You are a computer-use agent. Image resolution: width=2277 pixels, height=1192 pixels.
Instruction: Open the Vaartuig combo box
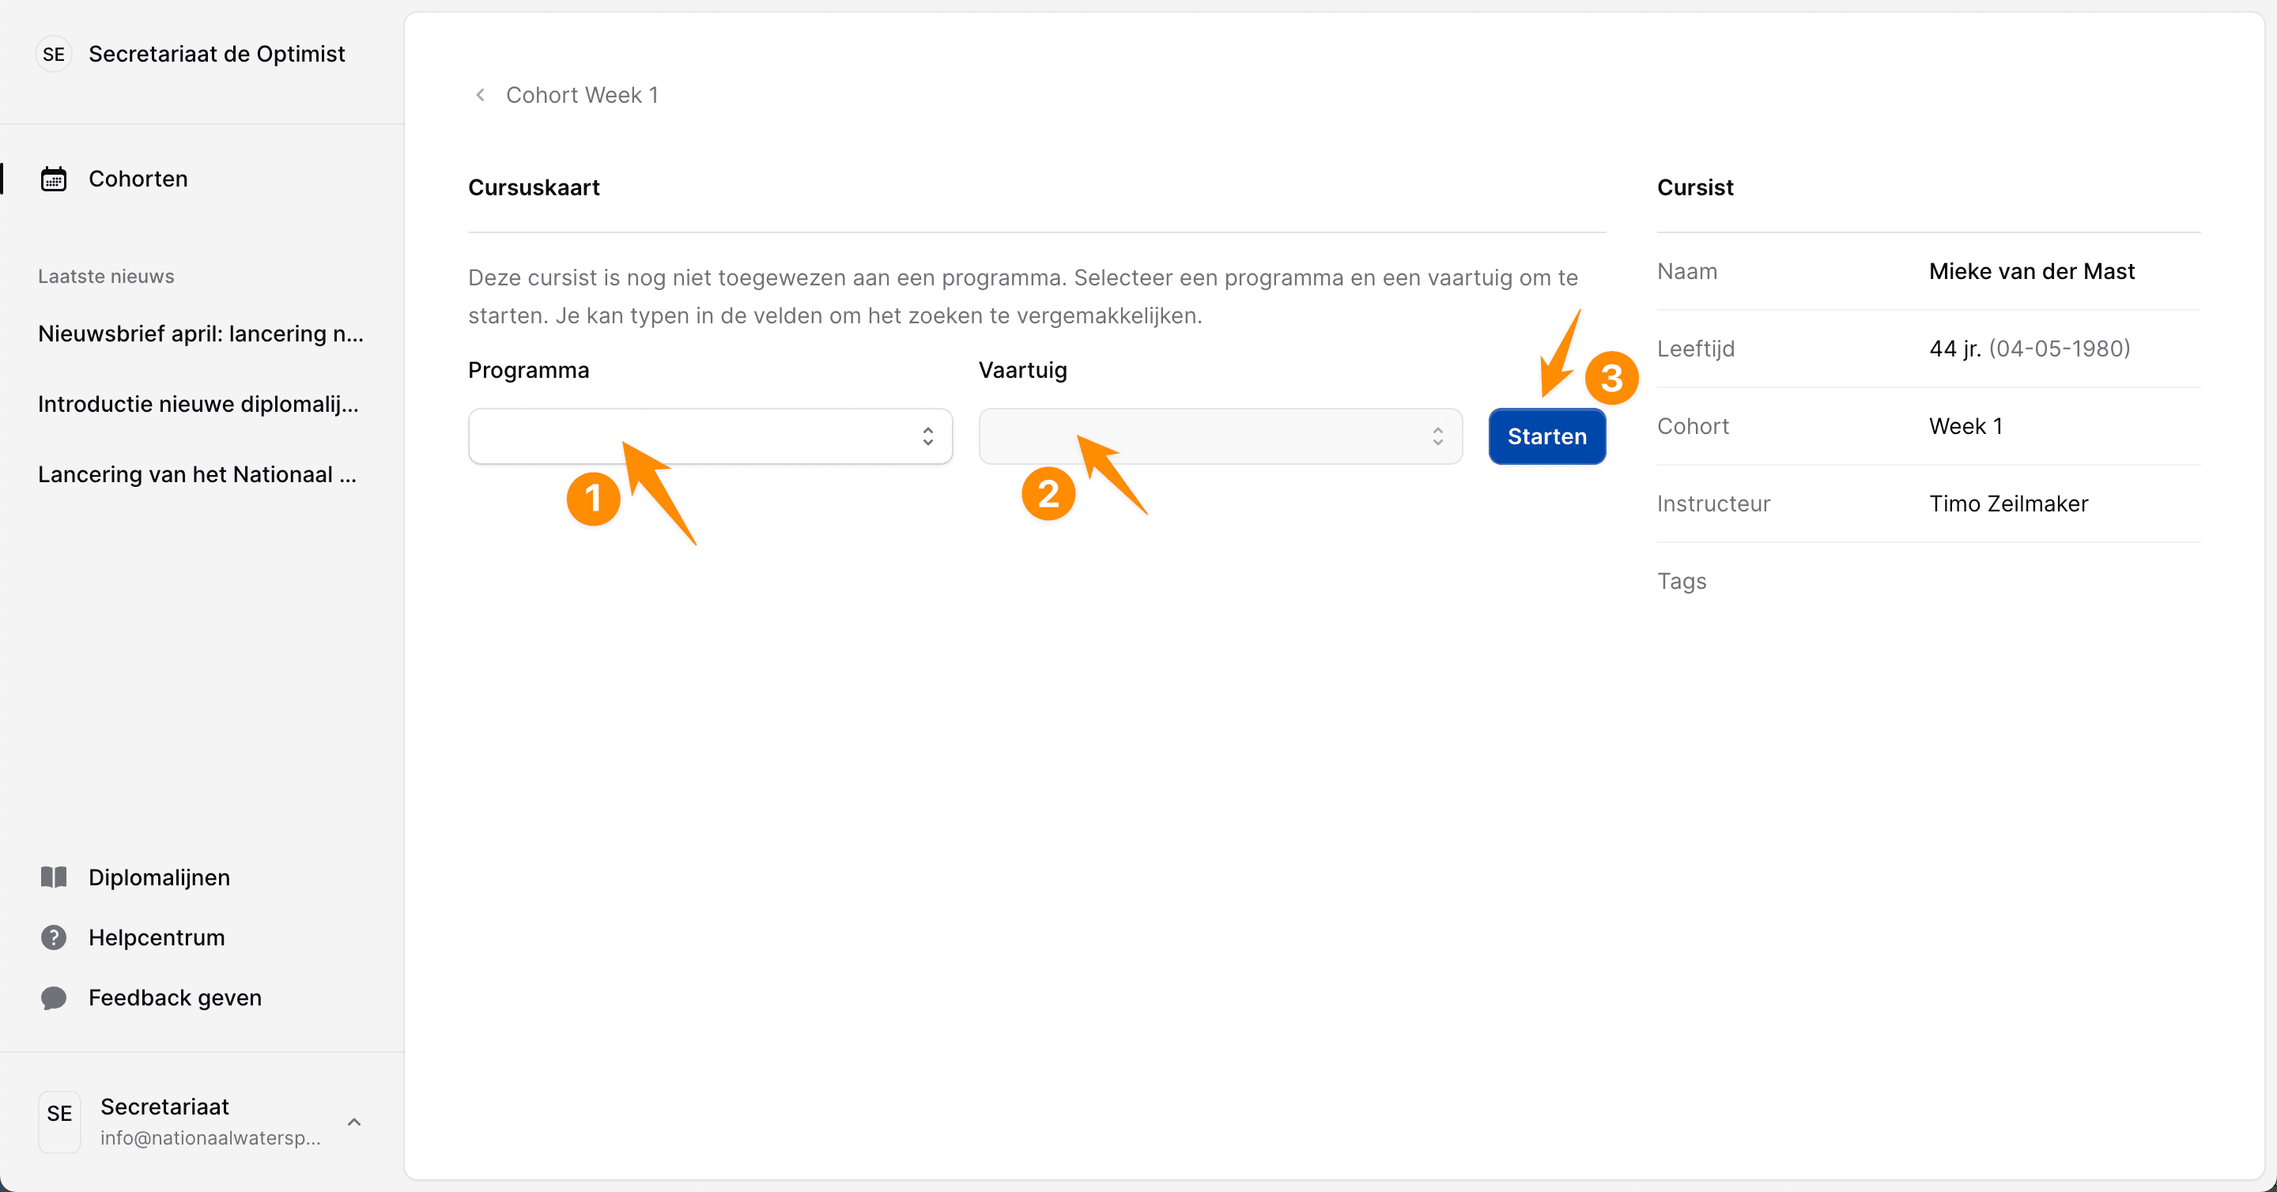pos(1220,436)
